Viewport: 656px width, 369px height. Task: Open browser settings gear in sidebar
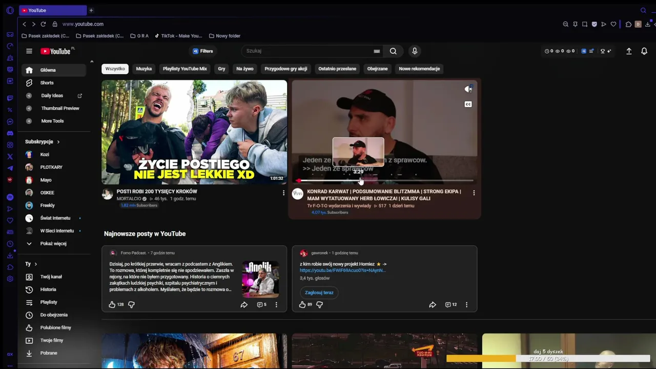point(10,279)
